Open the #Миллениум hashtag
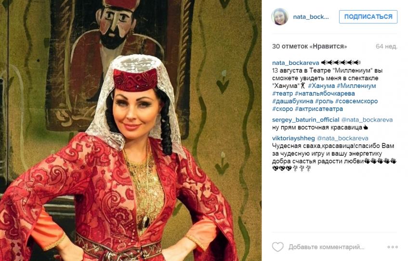This screenshot has height=261, width=408. (x=356, y=86)
